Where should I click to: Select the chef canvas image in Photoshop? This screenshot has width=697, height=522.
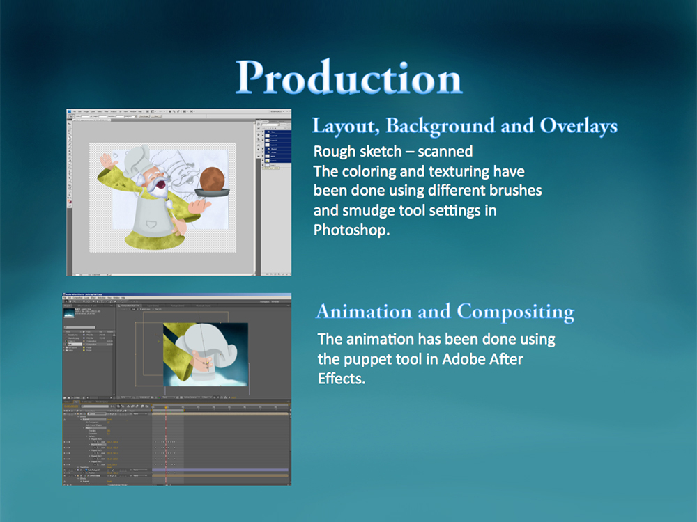(x=162, y=196)
